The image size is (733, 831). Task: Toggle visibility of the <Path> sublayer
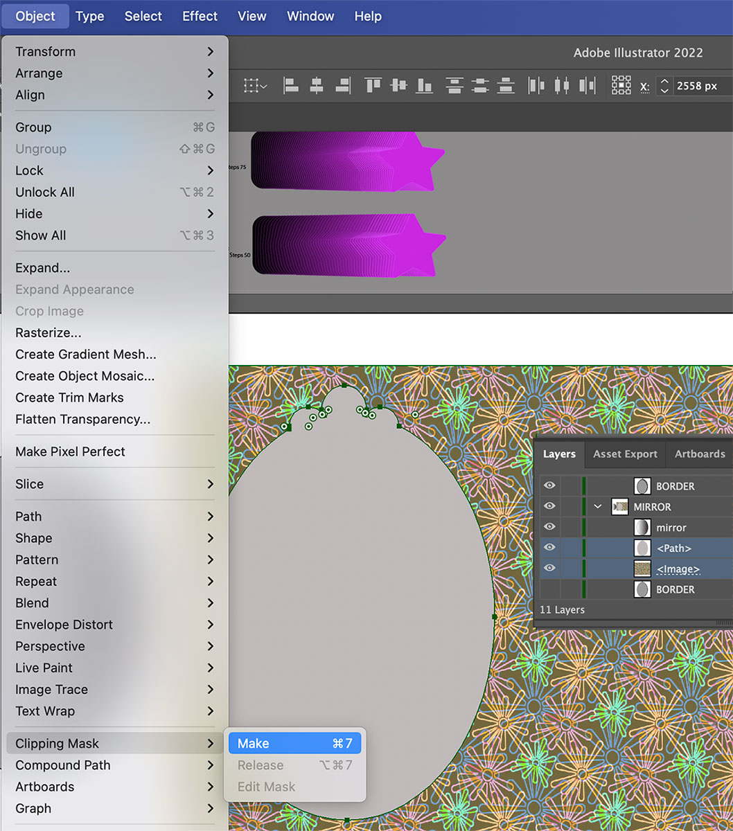pyautogui.click(x=549, y=548)
